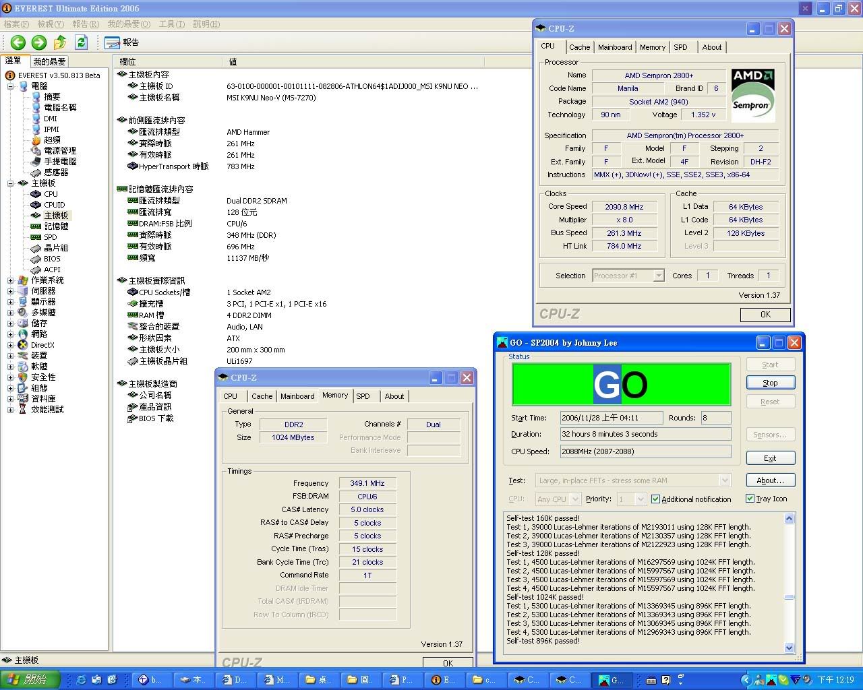The height and width of the screenshot is (690, 863).
Task: Select the DMI item in EVEREST tree
Action: [x=51, y=119]
